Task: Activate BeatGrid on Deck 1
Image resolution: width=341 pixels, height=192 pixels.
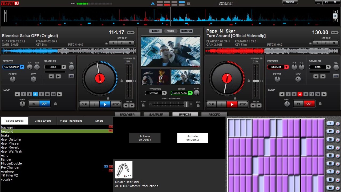Action: [x=145, y=138]
